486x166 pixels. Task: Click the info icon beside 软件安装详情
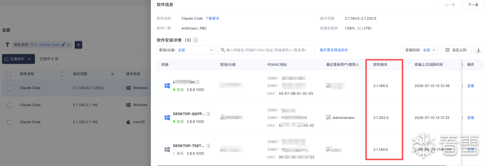coord(196,40)
